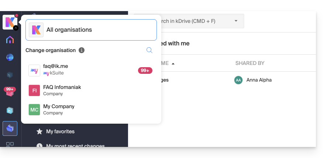This screenshot has height=158, width=327.
Task: Click the info icon beside Change organisation
Action: [82, 50]
